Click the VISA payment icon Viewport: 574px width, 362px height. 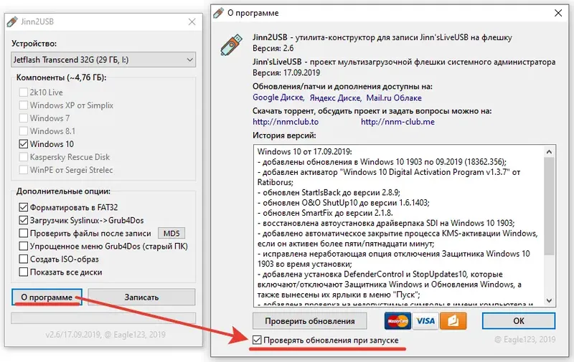pos(425,321)
